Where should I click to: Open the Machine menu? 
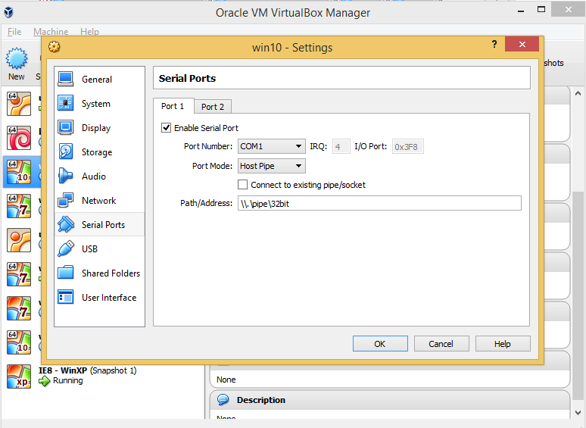coord(51,32)
